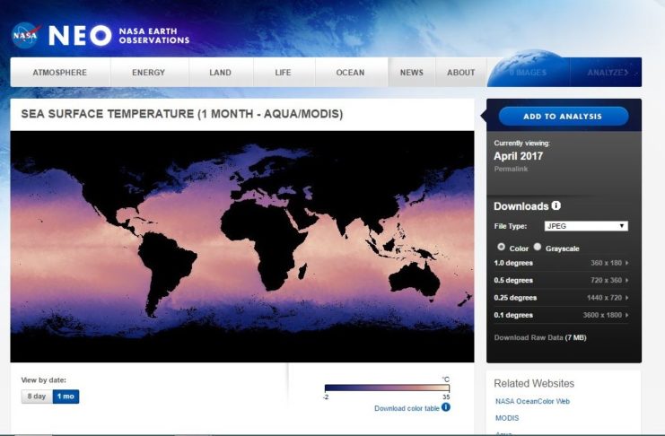Viewport: 665px width, 436px height.
Task: Open the Ocean menu tab
Action: click(x=350, y=73)
